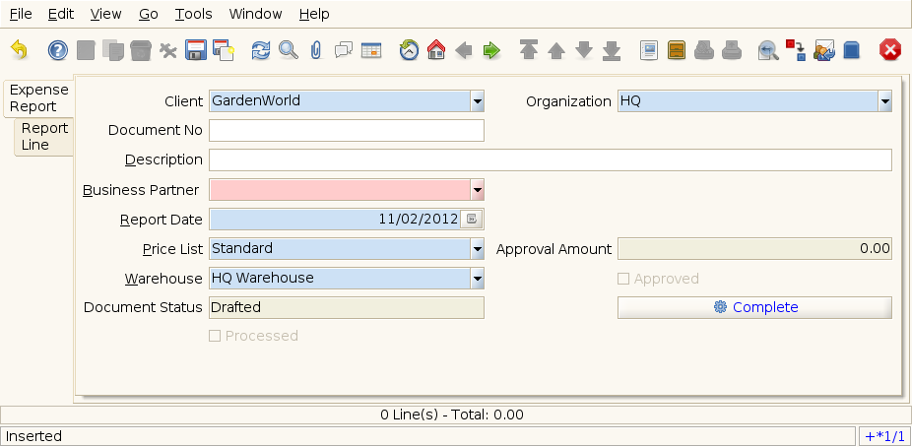912x447 pixels.
Task: Open Help via the question mark icon
Action: click(x=58, y=49)
